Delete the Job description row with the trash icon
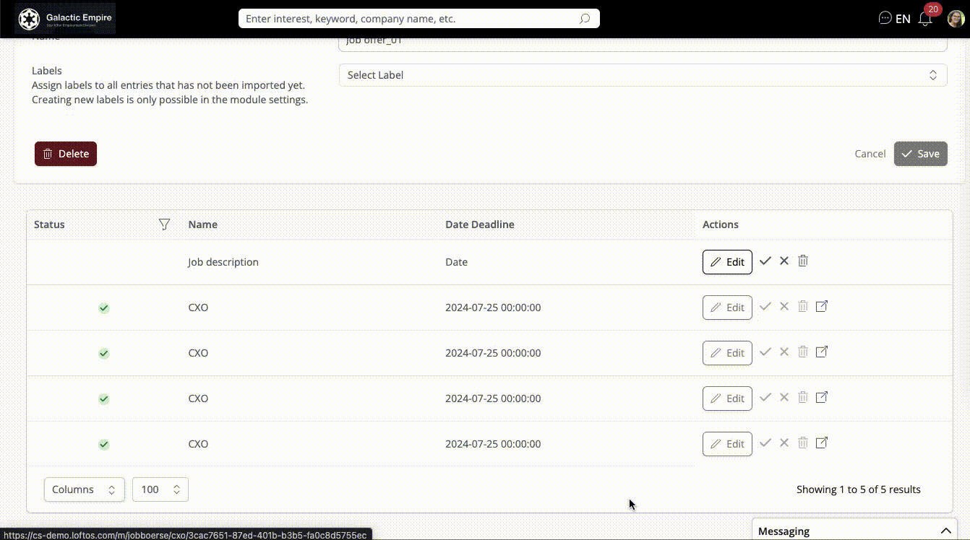The image size is (970, 540). pyautogui.click(x=803, y=261)
